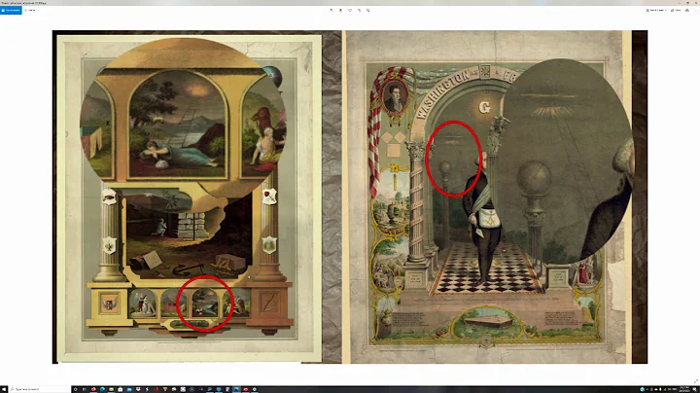Click the active Photos app taskbar icon
This screenshot has width=700, height=393.
click(x=236, y=389)
